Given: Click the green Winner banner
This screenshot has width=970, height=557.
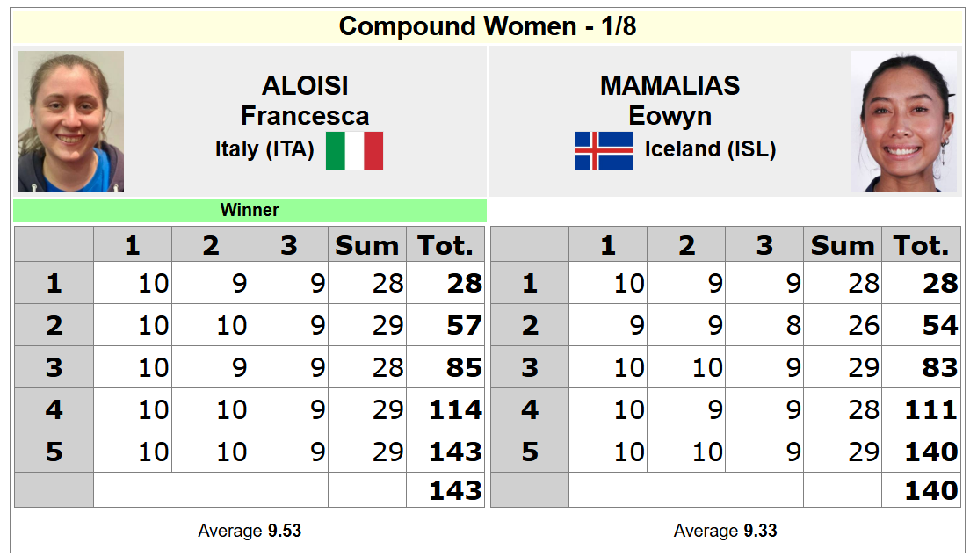Looking at the screenshot, I should point(250,211).
